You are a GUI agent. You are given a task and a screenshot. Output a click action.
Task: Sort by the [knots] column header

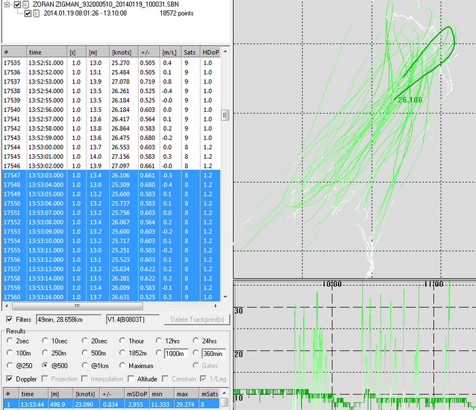pos(124,52)
